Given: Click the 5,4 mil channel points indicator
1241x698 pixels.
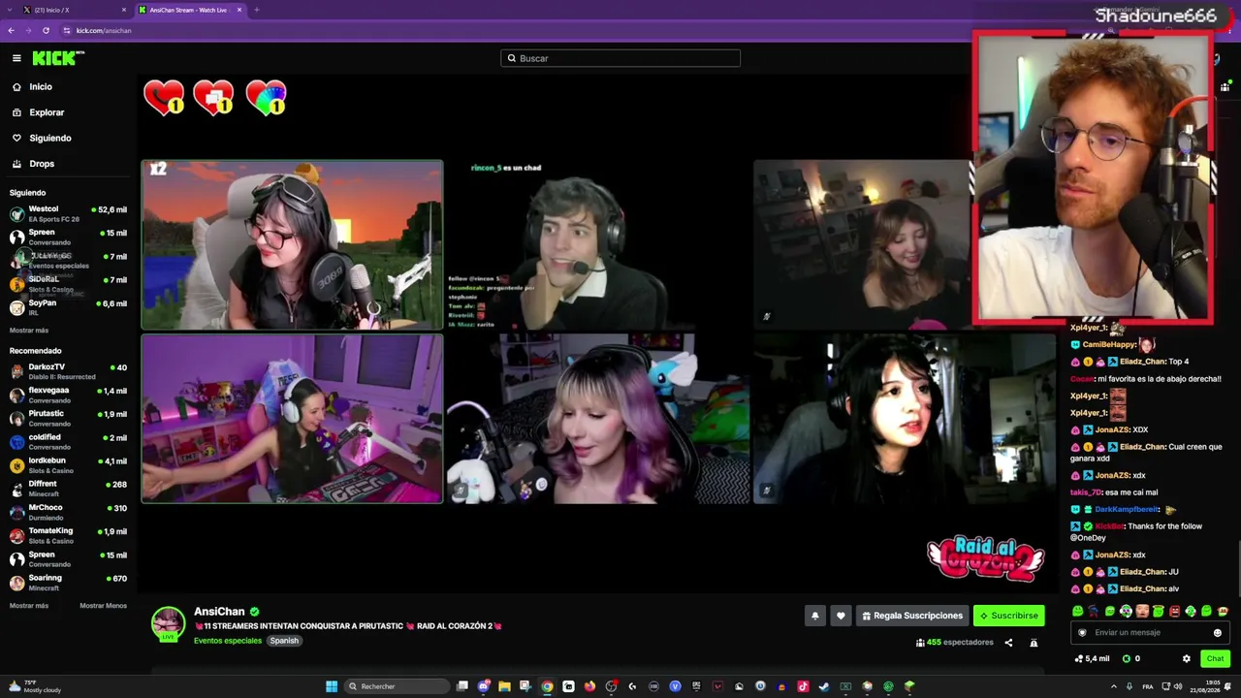Looking at the screenshot, I should click(1092, 659).
